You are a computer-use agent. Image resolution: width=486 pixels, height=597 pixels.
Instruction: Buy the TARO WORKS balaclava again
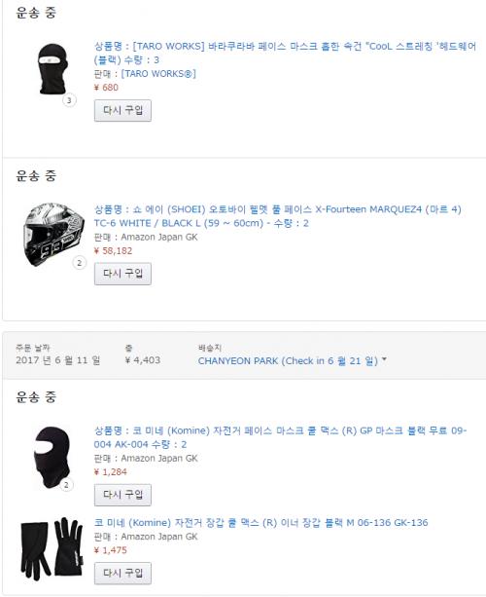(122, 111)
